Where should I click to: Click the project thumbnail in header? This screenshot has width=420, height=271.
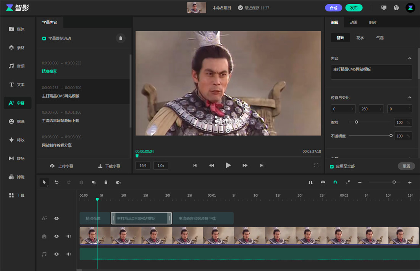[x=196, y=8]
